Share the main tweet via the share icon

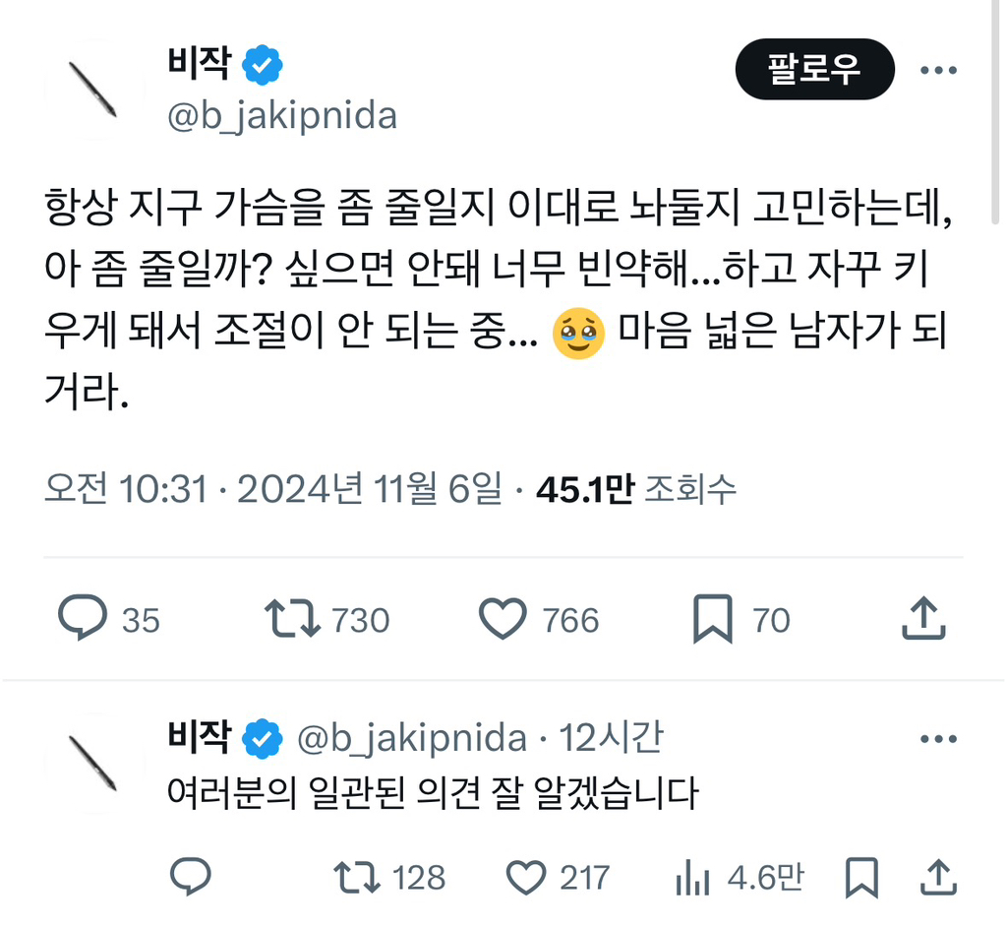923,617
